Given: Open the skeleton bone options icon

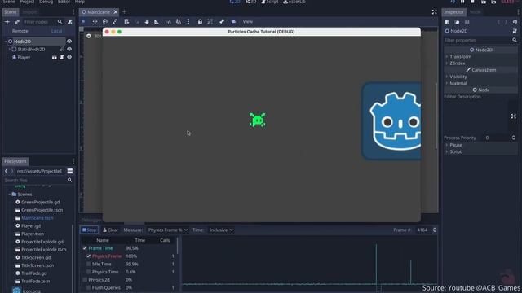Looking at the screenshot, I should pos(222,22).
